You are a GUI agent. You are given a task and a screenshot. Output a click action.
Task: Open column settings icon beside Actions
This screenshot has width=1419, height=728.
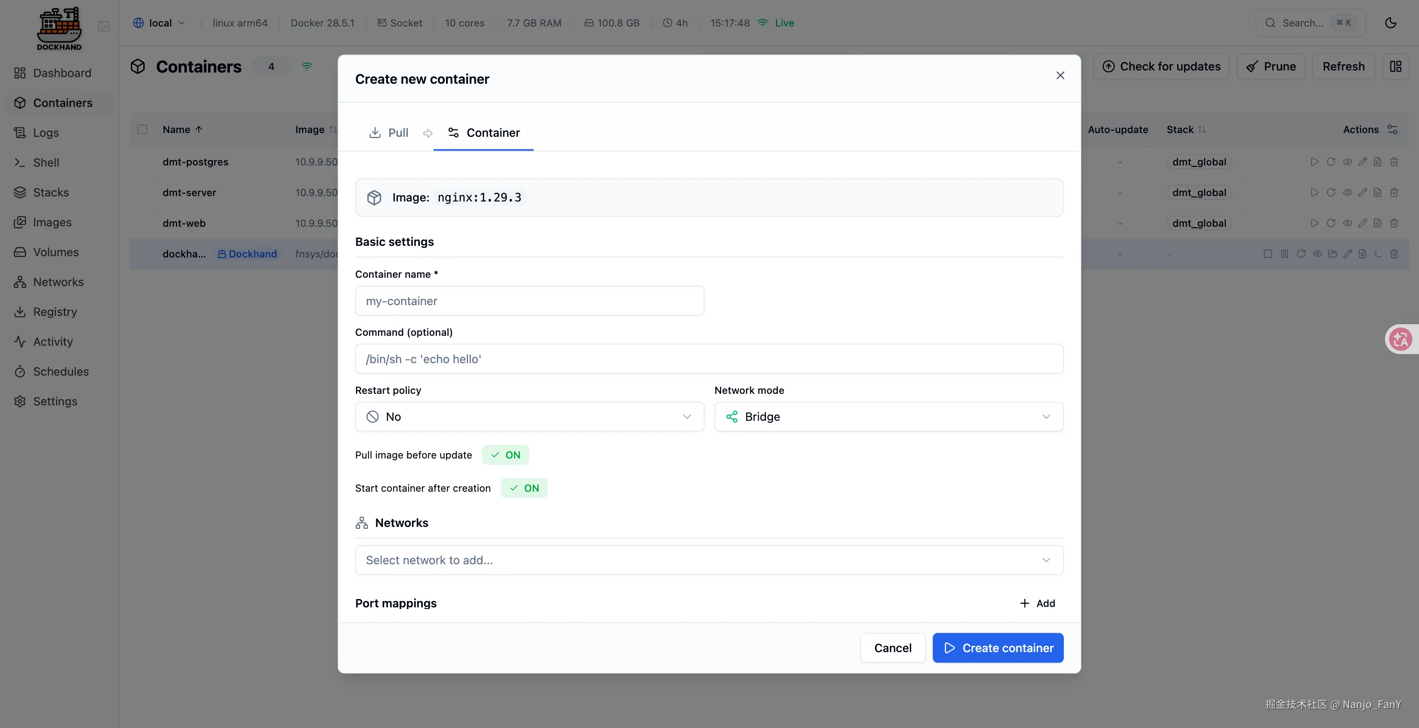(x=1392, y=129)
